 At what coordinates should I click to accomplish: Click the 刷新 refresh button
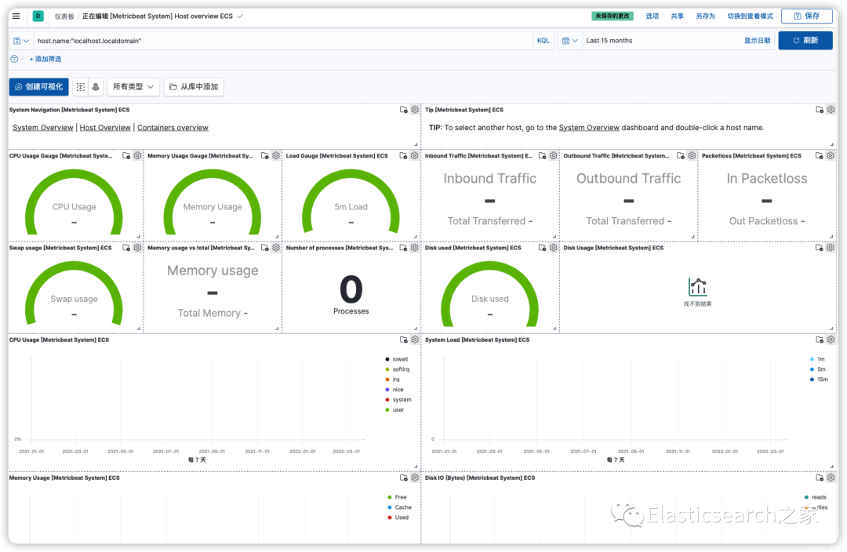805,41
